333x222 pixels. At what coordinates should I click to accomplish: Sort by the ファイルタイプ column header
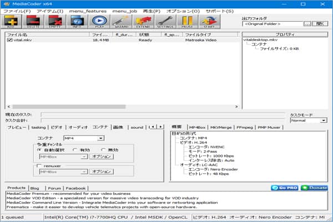click(x=210, y=34)
